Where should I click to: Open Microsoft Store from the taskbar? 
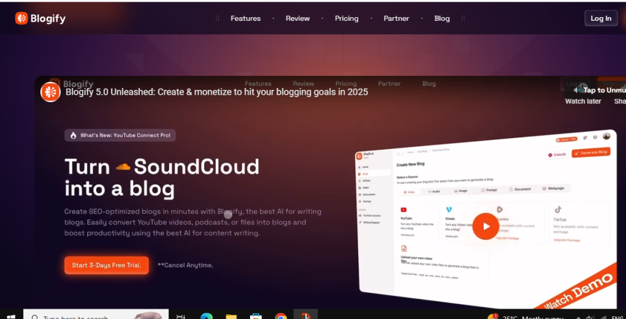pyautogui.click(x=256, y=316)
